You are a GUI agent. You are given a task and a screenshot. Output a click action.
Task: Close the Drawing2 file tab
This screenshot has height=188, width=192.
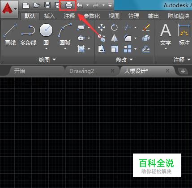113,71
